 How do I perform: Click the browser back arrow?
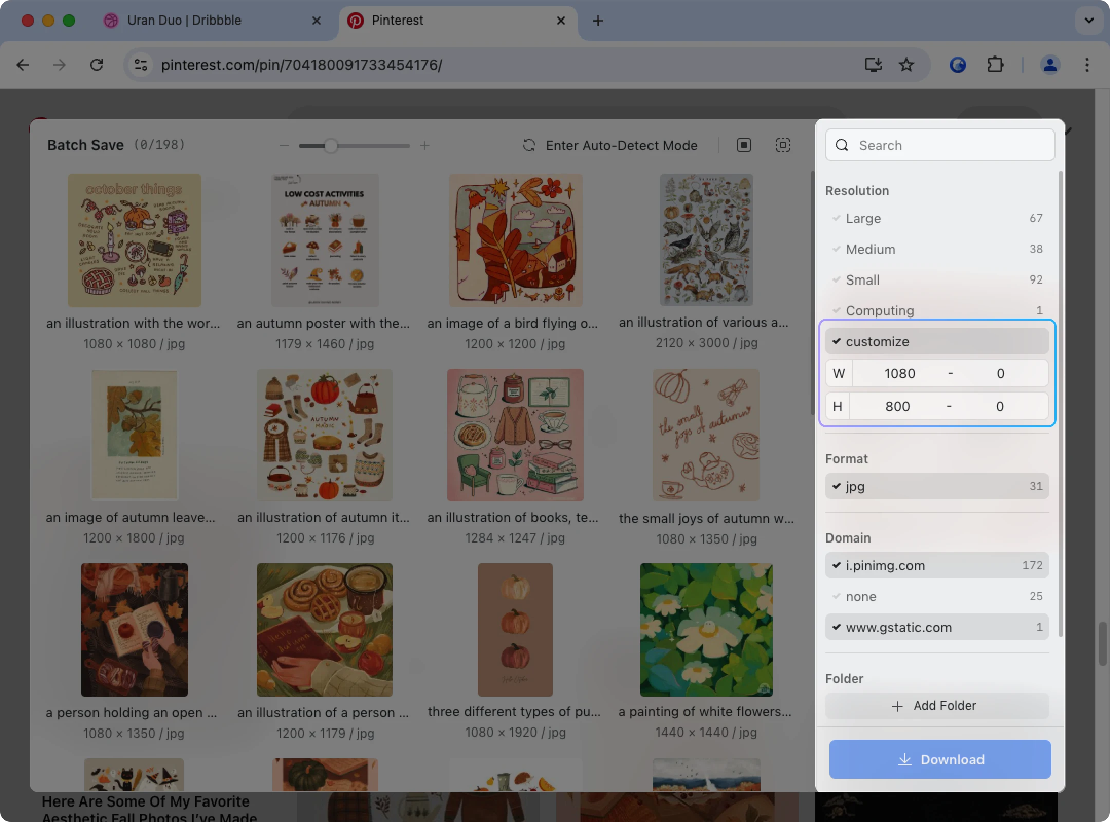pos(23,65)
